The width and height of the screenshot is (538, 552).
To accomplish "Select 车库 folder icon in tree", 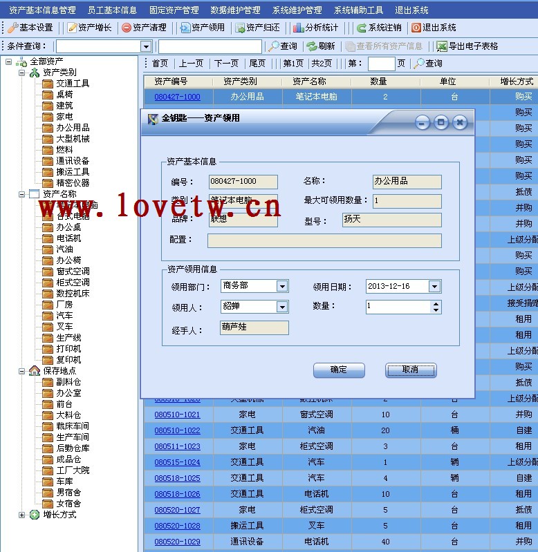I will click(x=48, y=482).
